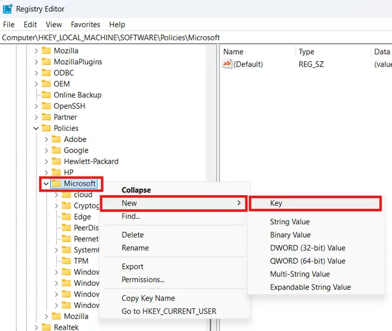Select the Microsoft folder icon

[x=56, y=183]
